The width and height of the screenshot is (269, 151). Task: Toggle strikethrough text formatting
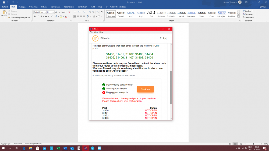tap(45, 16)
